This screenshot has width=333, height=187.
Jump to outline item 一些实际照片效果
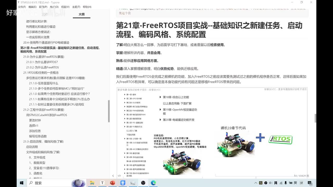[x=38, y=37]
